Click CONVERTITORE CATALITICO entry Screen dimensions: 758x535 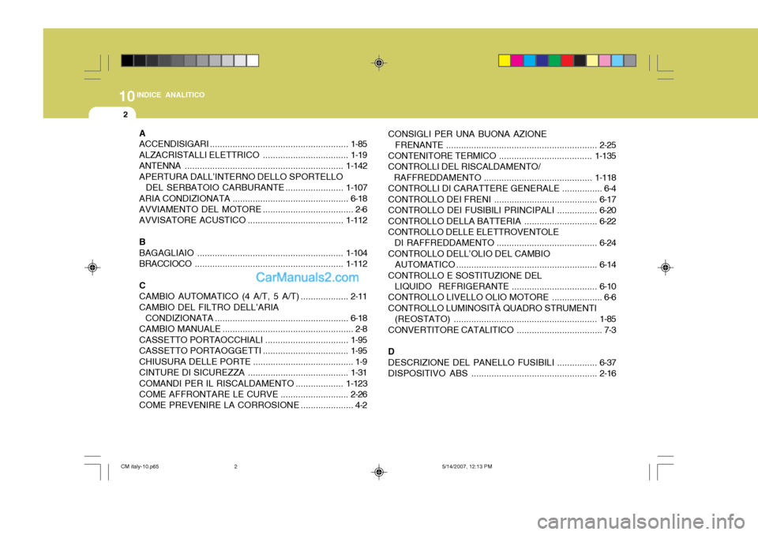point(502,330)
